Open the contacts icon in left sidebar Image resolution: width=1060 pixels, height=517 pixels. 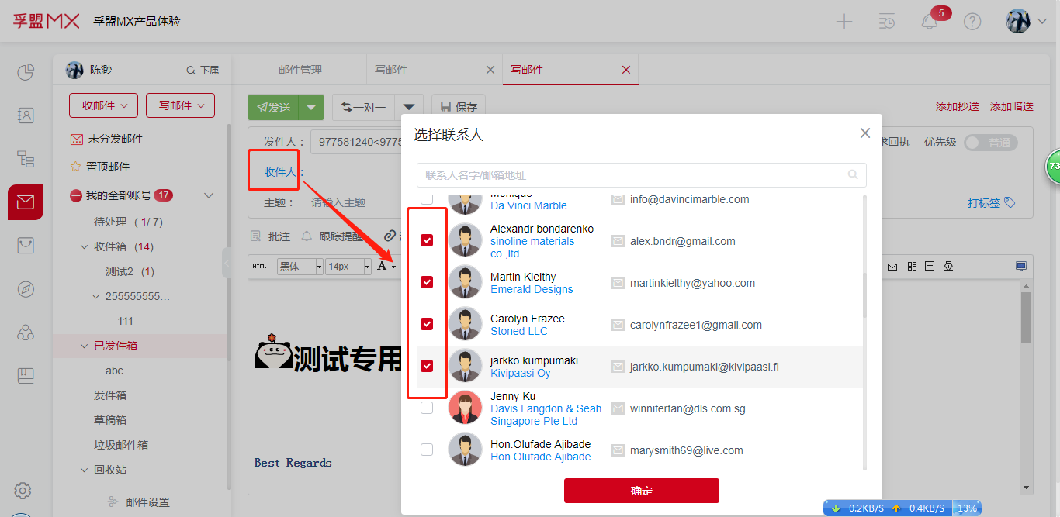coord(26,115)
